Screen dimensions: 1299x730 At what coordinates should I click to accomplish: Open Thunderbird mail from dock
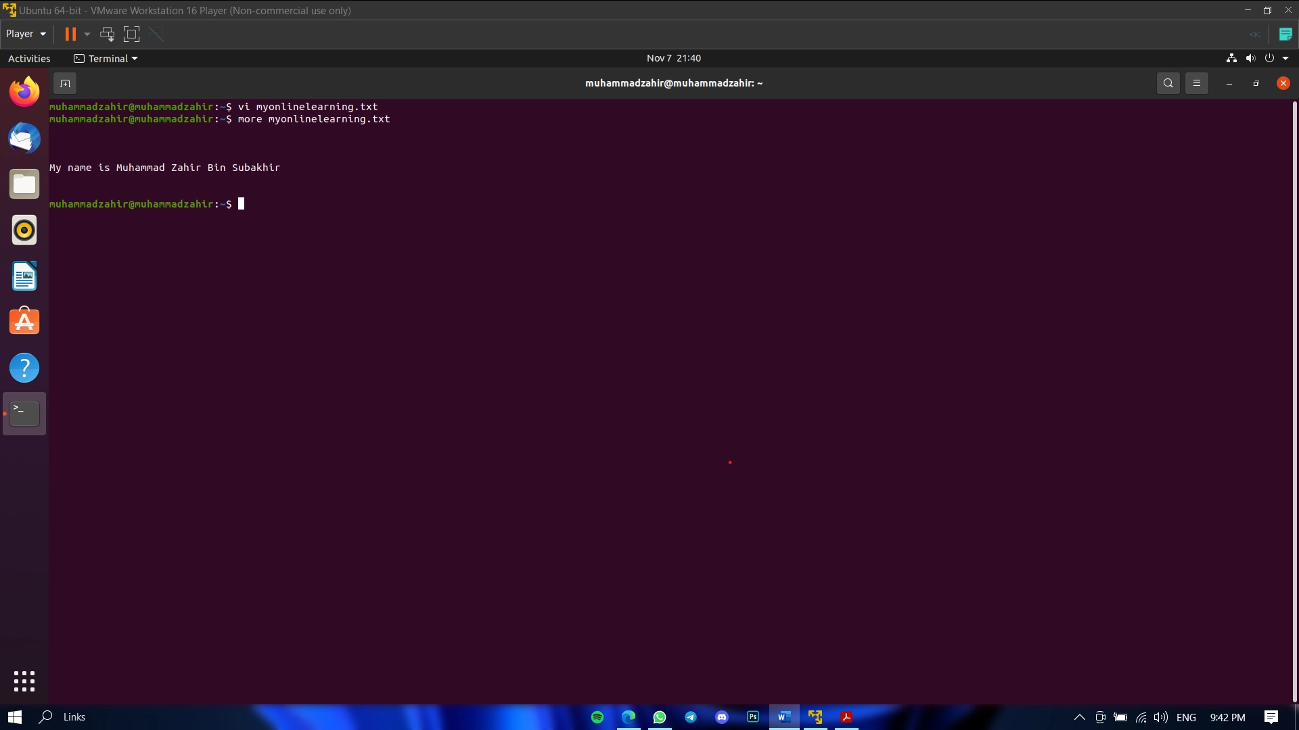(24, 138)
